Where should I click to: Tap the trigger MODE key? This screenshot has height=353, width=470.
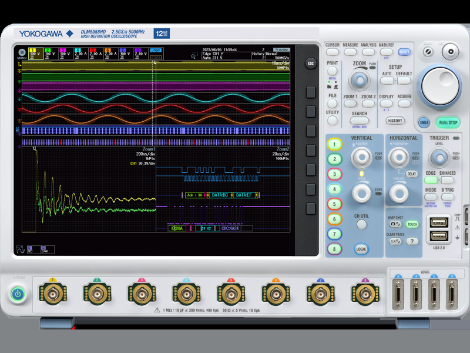431,197
